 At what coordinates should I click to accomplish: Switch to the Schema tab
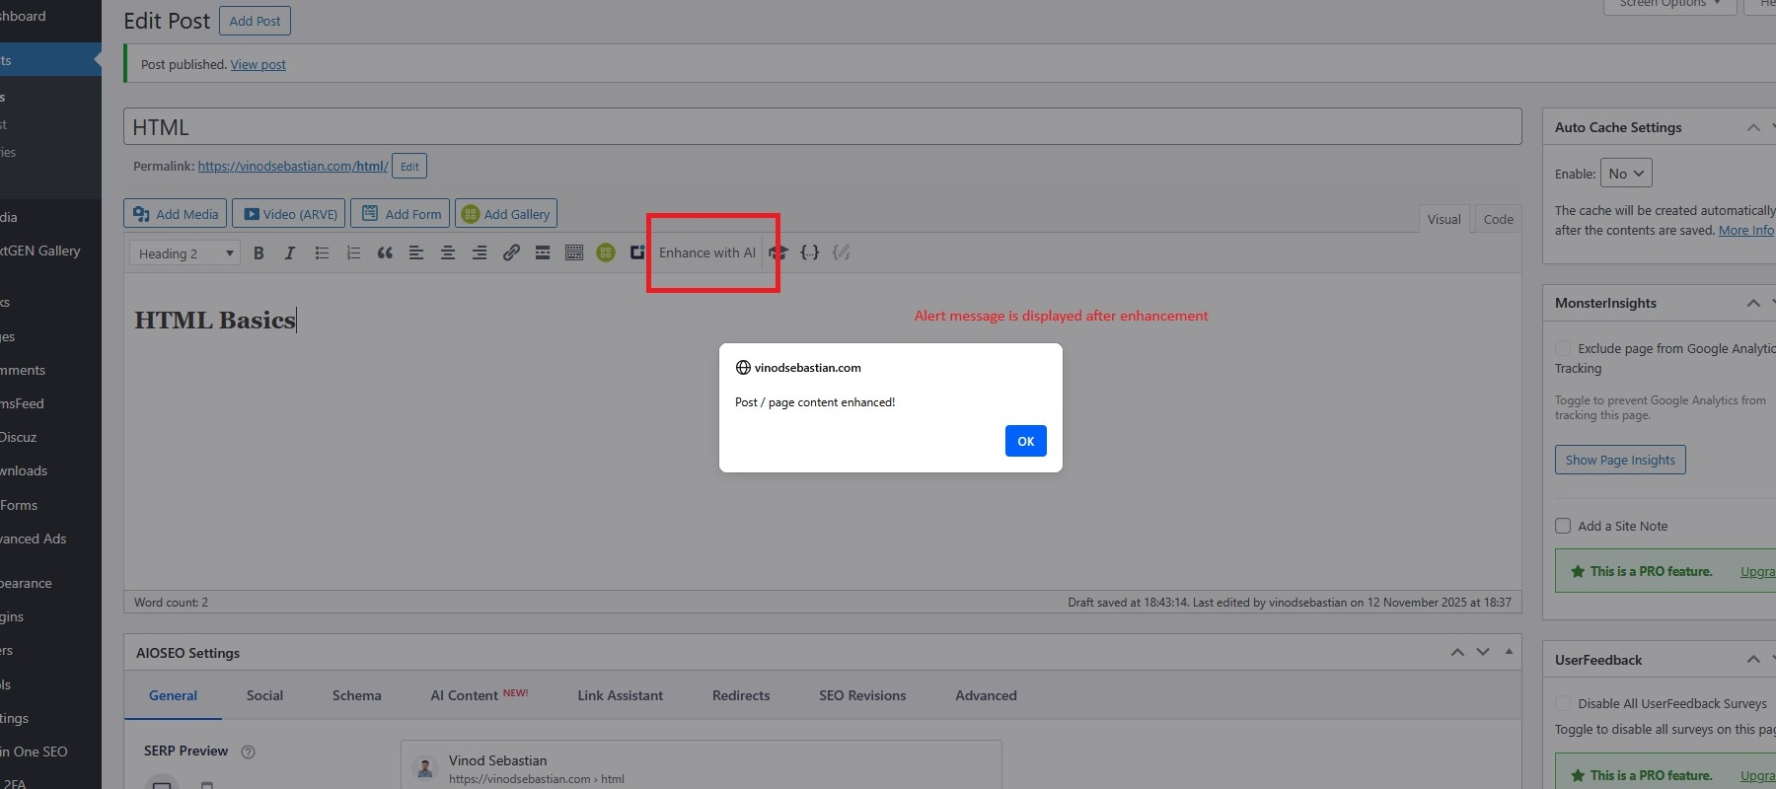click(356, 695)
